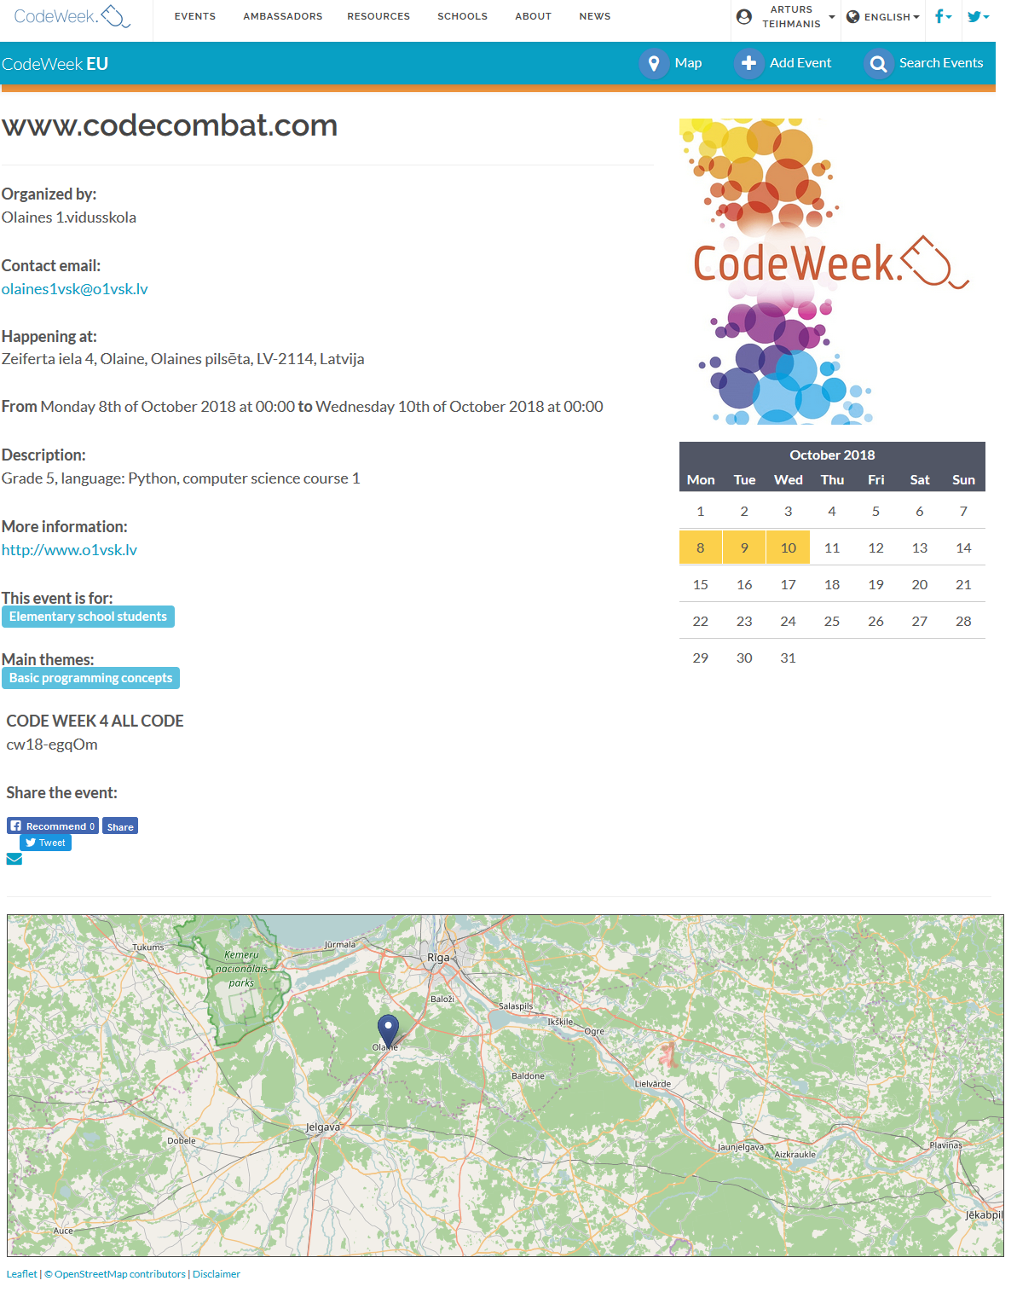Click the Facebook Share button
This screenshot has width=1017, height=1298.
click(120, 826)
